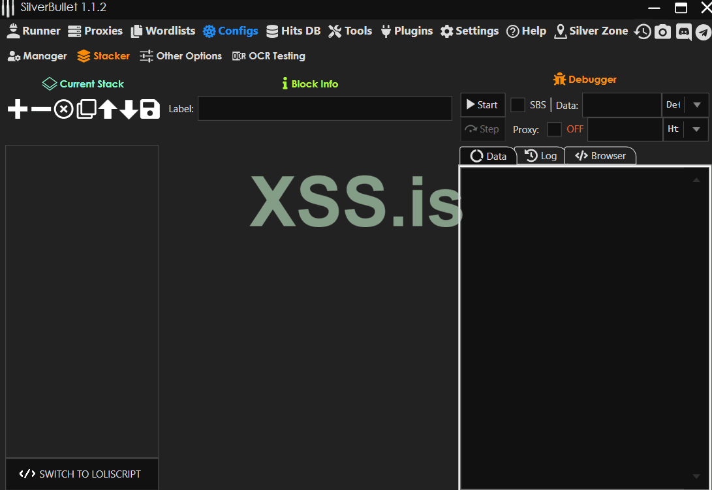Image resolution: width=712 pixels, height=490 pixels.
Task: Select the Data tab in debugger
Action: pyautogui.click(x=488, y=156)
